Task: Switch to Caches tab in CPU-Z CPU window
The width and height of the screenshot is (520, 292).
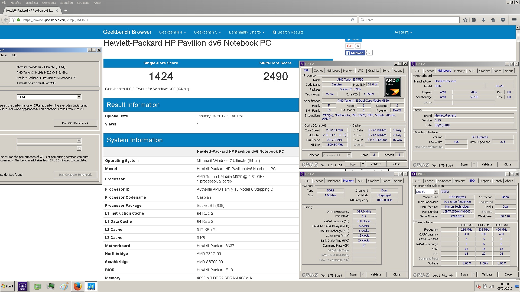Action: (318, 71)
